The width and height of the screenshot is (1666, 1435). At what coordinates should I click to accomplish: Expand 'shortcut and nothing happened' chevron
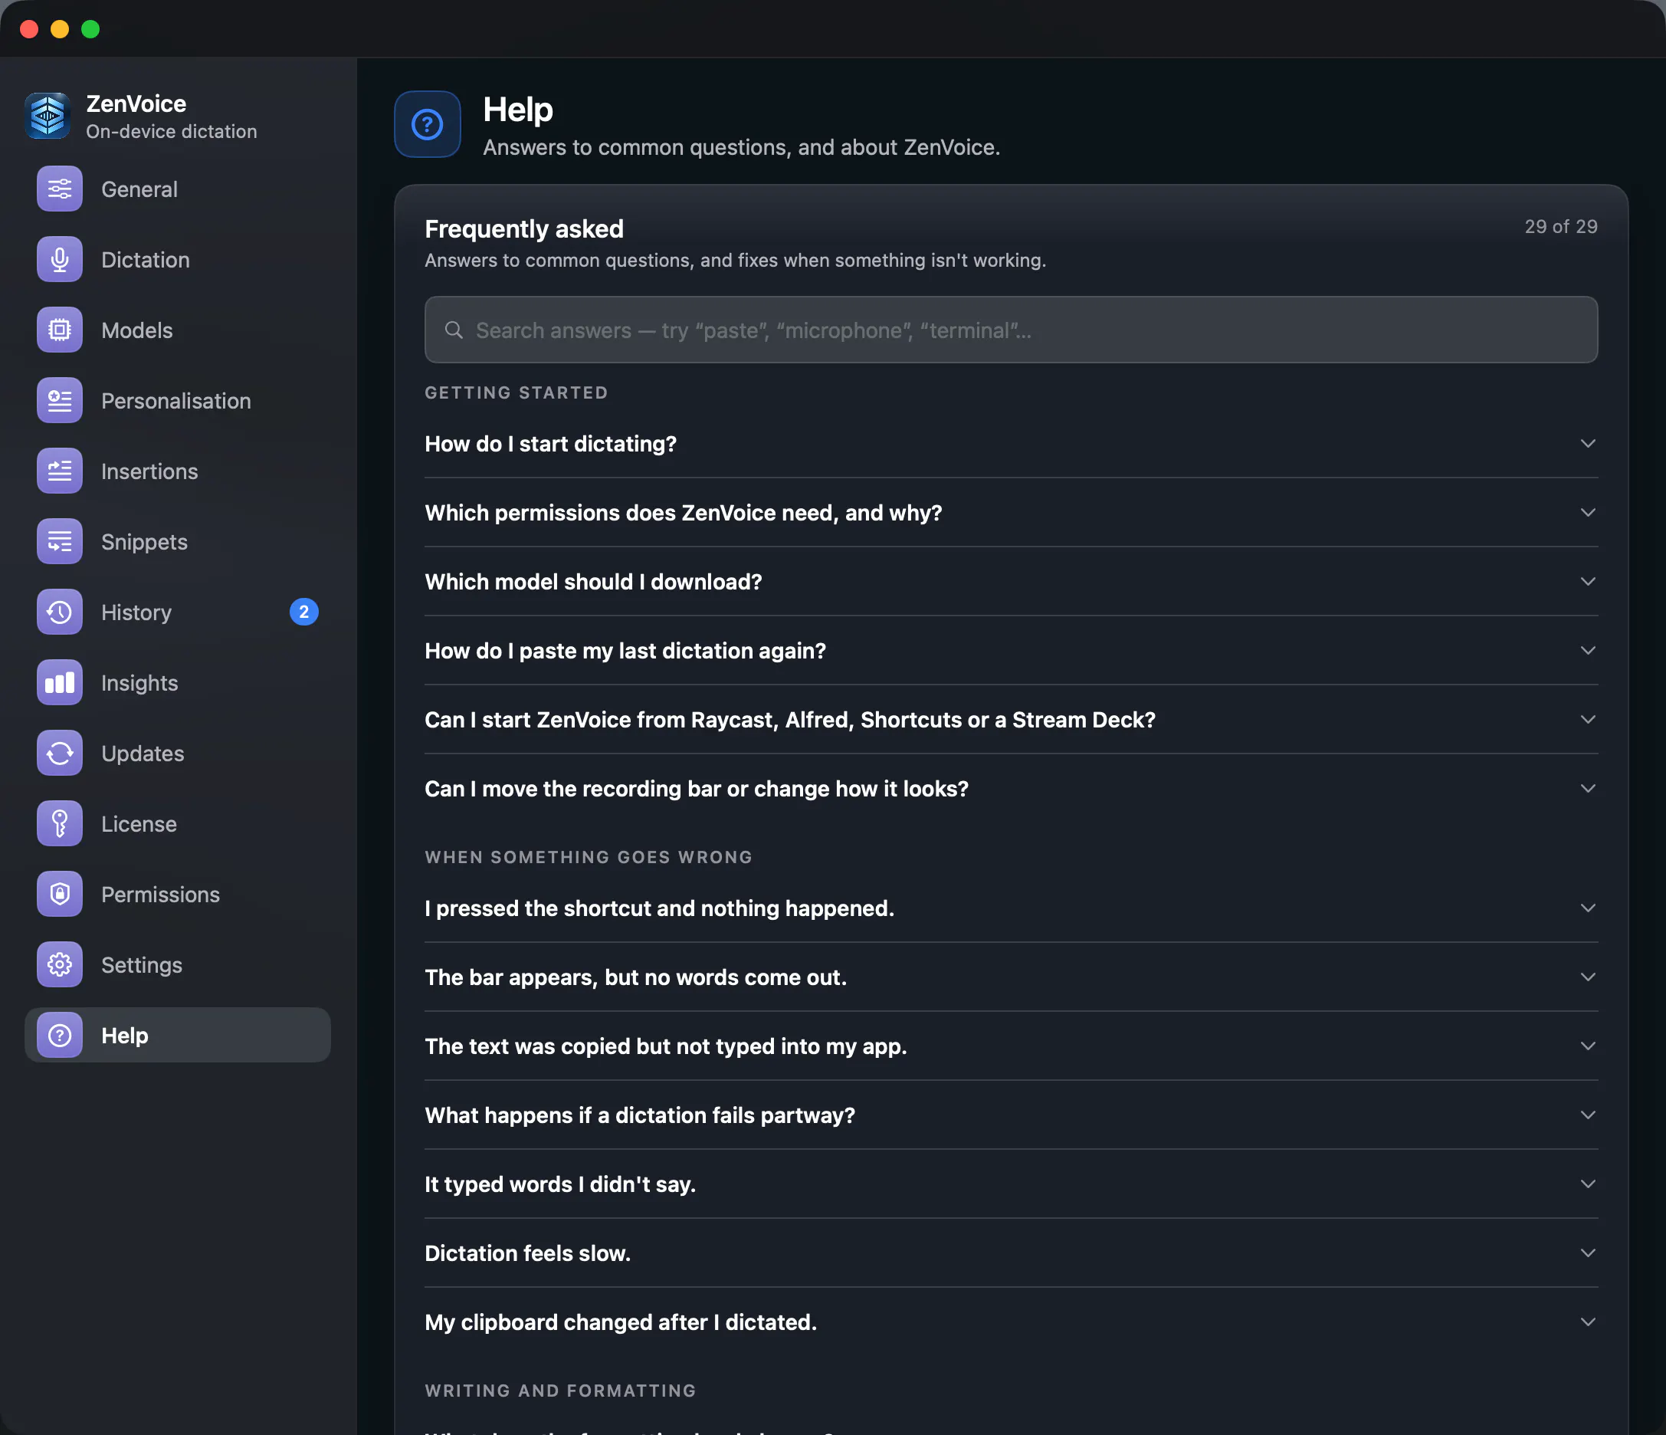point(1588,908)
